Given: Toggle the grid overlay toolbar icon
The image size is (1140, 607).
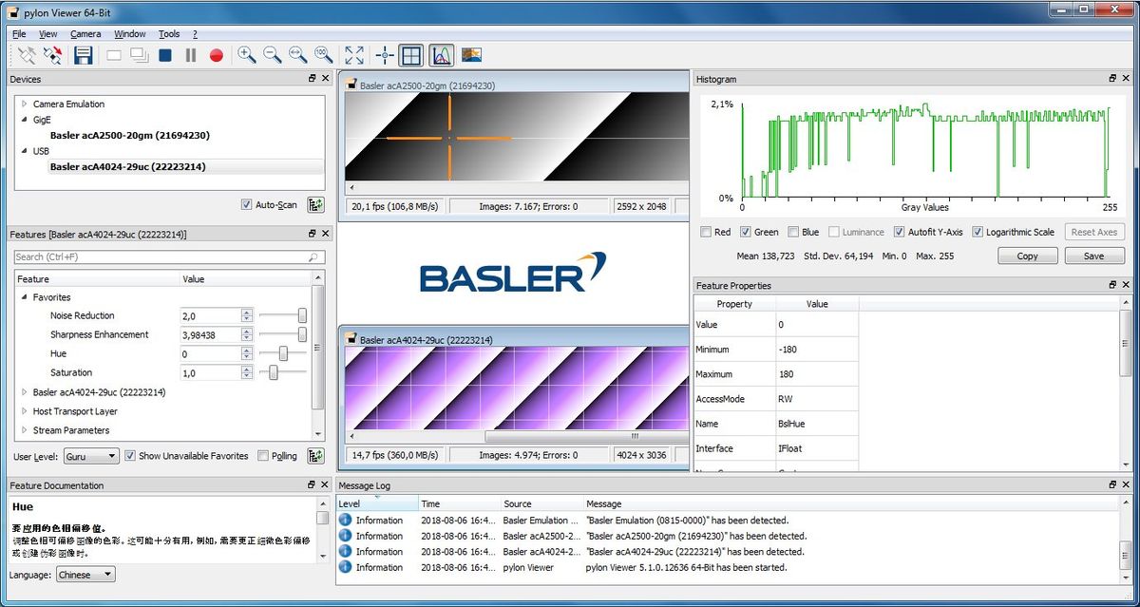Looking at the screenshot, I should pyautogui.click(x=410, y=55).
